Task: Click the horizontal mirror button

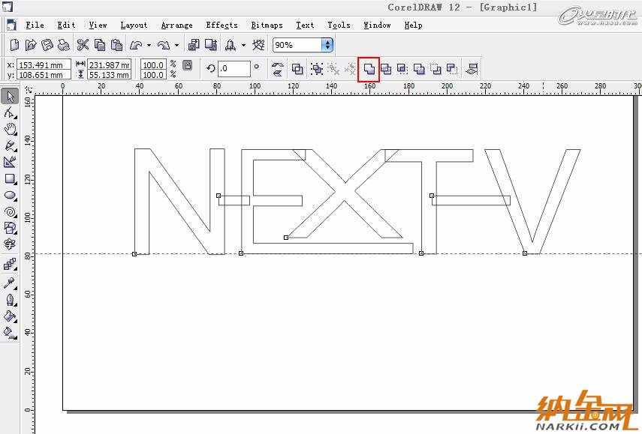Action: pyautogui.click(x=278, y=64)
